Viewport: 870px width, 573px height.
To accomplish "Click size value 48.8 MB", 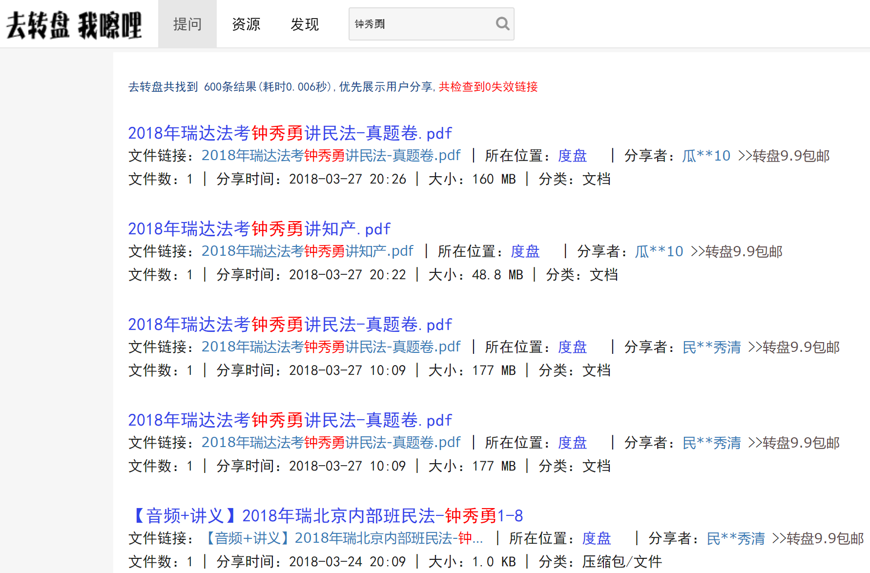I will pos(497,274).
